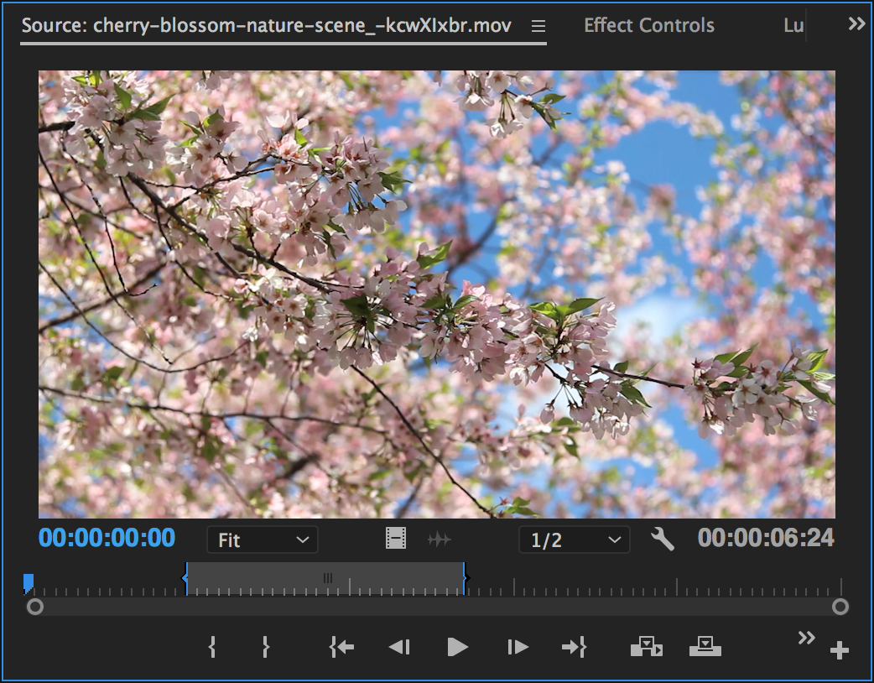This screenshot has height=683, width=874.
Task: Go to In point button
Action: coord(341,647)
